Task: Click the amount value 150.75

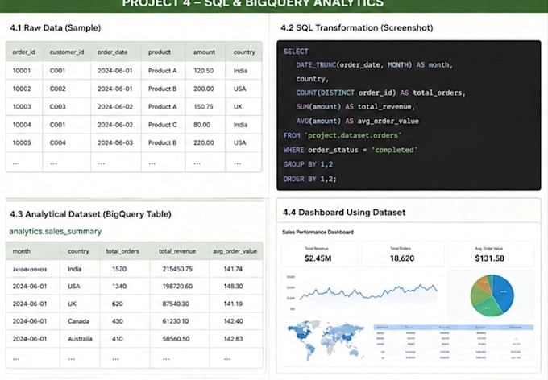Action: (203, 106)
